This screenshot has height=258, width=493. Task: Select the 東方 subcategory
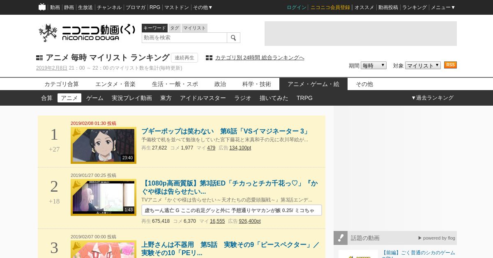[166, 98]
